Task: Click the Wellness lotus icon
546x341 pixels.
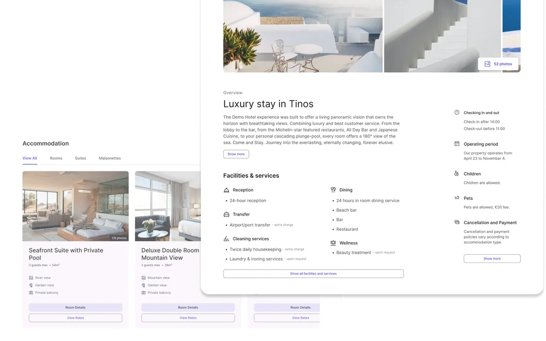Action: coord(333,243)
